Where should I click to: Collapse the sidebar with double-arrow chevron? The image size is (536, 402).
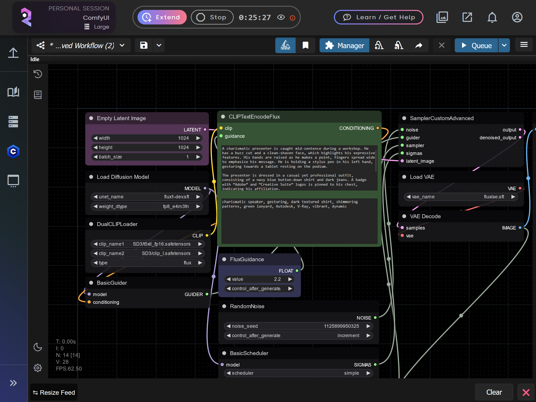pyautogui.click(x=13, y=383)
